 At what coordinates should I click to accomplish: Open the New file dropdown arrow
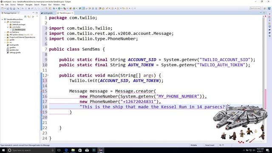5,8
